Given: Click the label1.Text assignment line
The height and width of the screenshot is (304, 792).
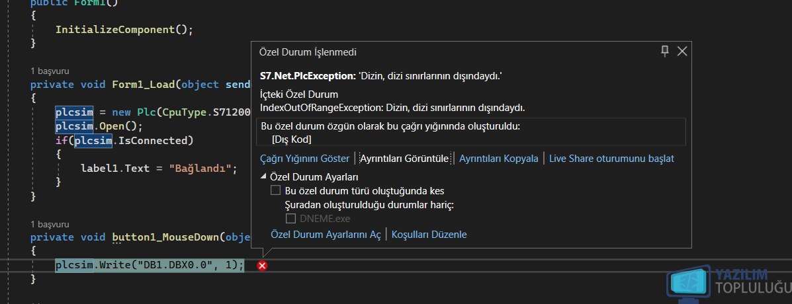Looking at the screenshot, I should pos(159,168).
